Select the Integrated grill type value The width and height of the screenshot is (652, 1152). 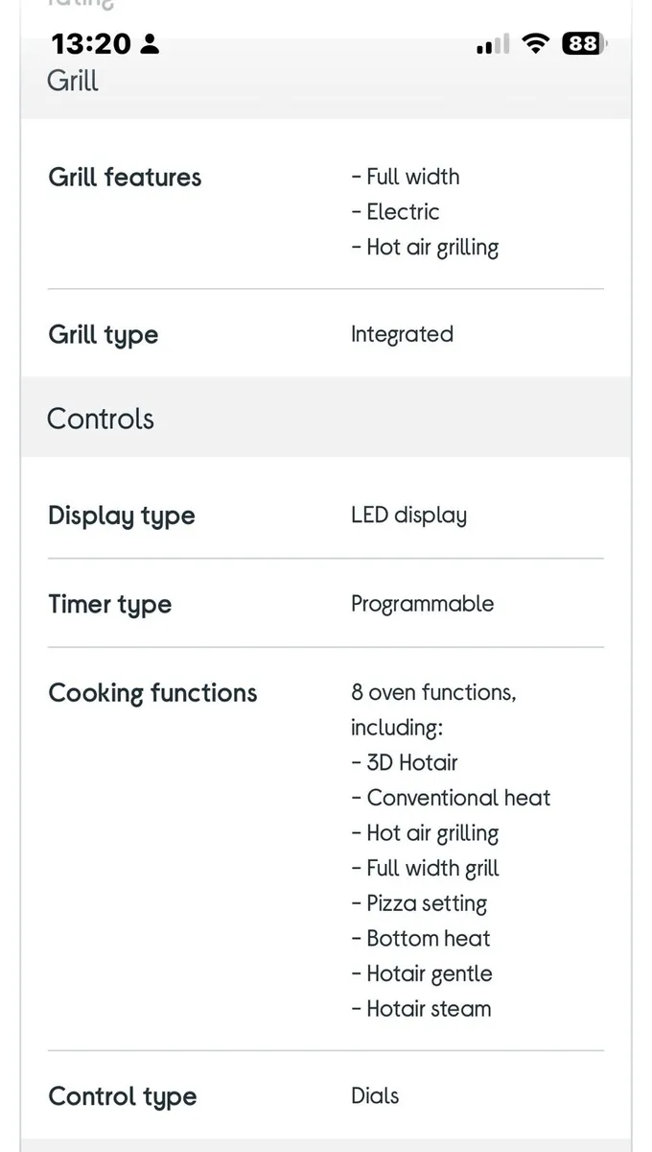(x=402, y=334)
